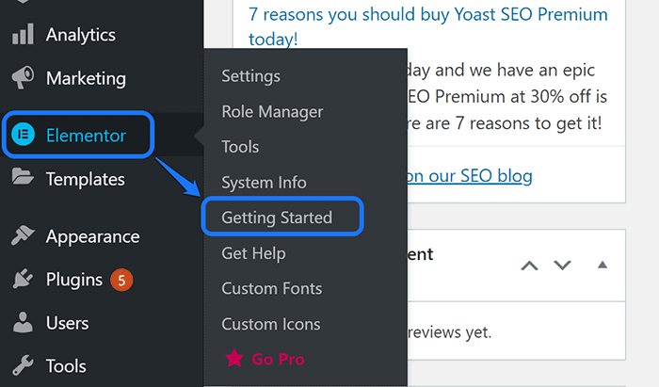
Task: Collapse the widget panel with triangle toggle
Action: [603, 264]
